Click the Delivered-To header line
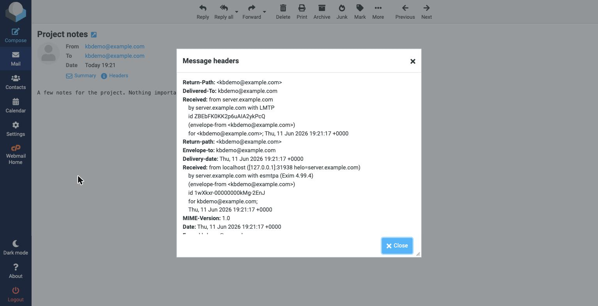 [x=230, y=91]
